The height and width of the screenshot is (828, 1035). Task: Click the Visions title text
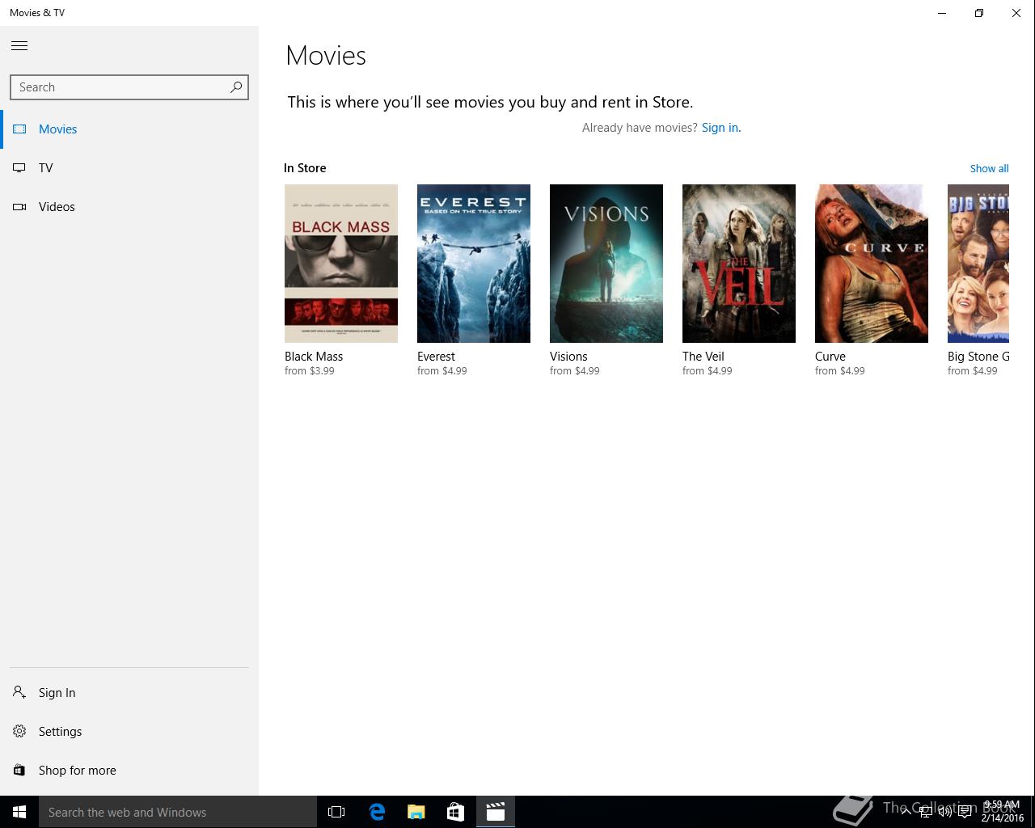pos(568,357)
